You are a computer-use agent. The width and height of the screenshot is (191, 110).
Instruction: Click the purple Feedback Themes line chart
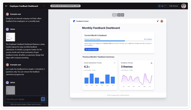tap(137, 79)
